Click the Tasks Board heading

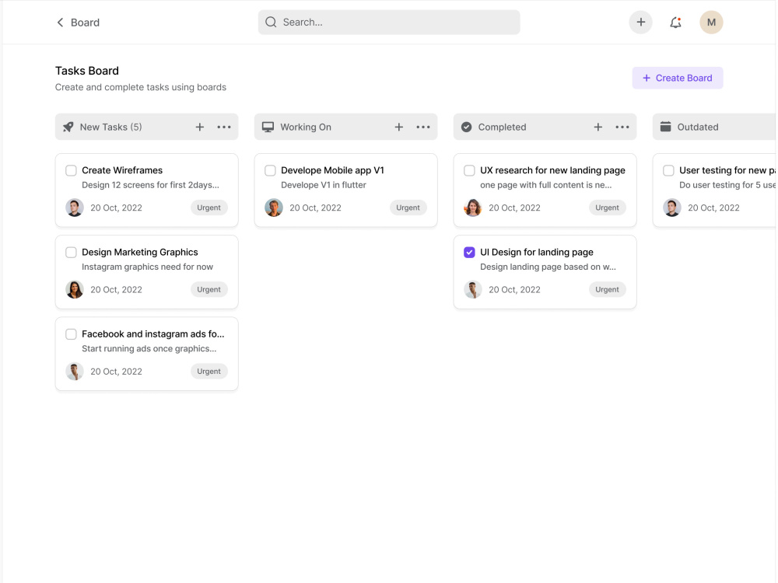click(87, 71)
